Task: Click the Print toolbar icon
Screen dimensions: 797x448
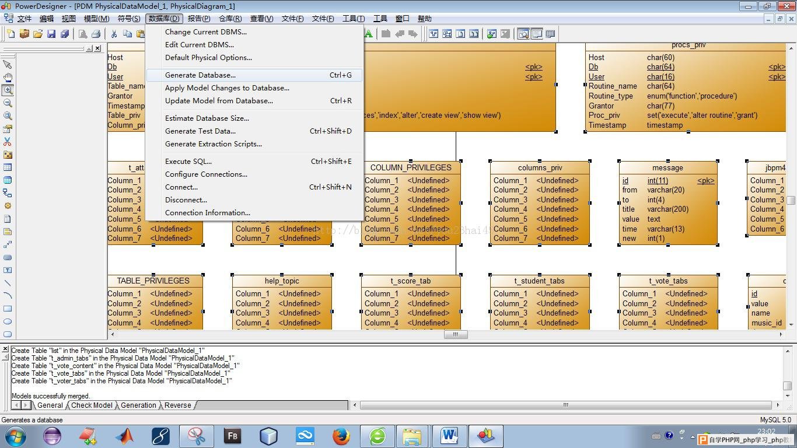Action: pos(96,34)
